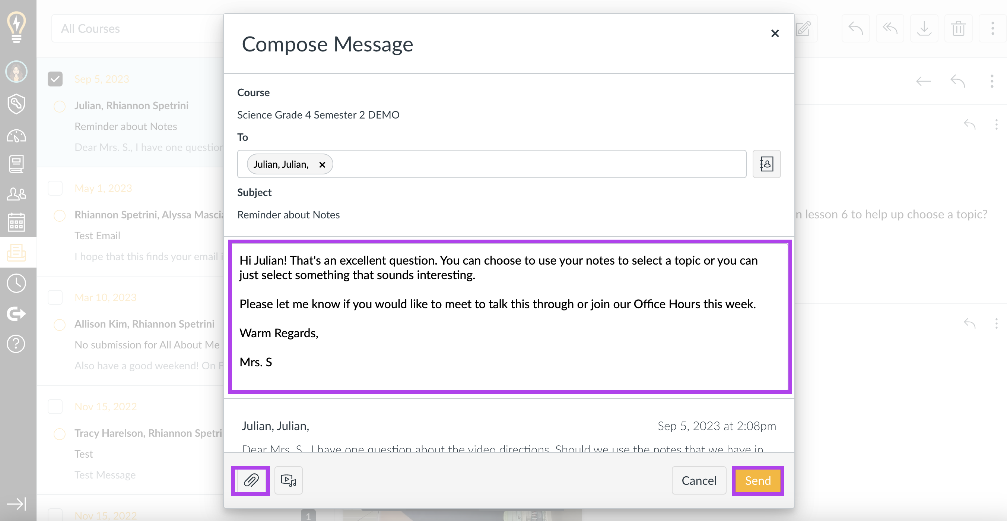Image resolution: width=1007 pixels, height=521 pixels.
Task: Select checkbox for Mar 10, 2023 conversation
Action: 55,297
